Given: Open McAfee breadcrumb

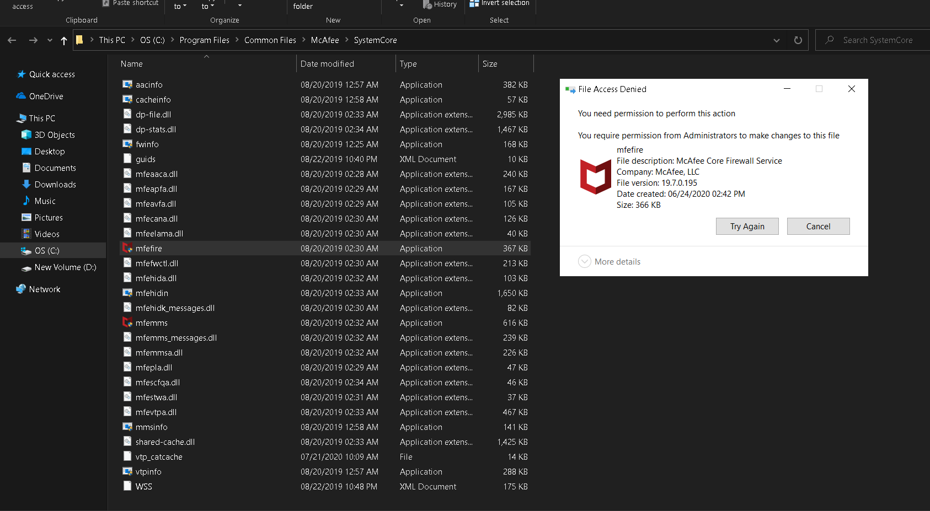Looking at the screenshot, I should click(325, 40).
